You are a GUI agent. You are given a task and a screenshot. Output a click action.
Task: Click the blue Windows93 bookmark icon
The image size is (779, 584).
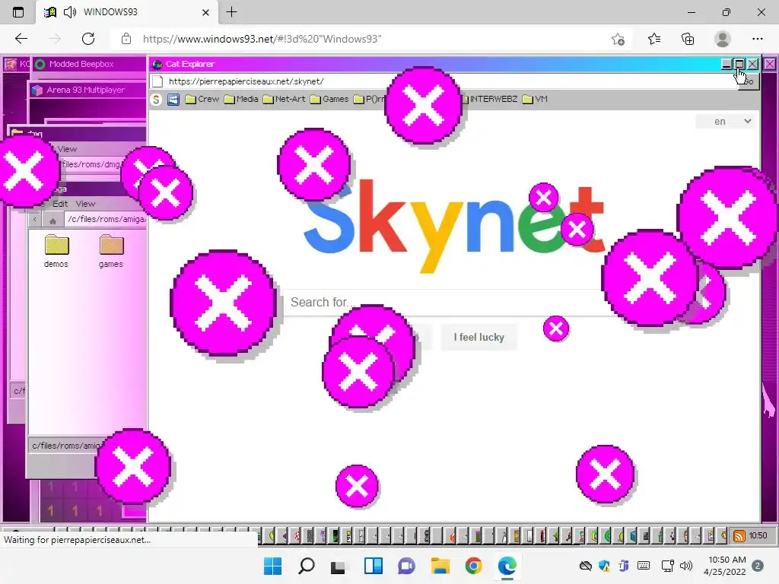point(173,100)
